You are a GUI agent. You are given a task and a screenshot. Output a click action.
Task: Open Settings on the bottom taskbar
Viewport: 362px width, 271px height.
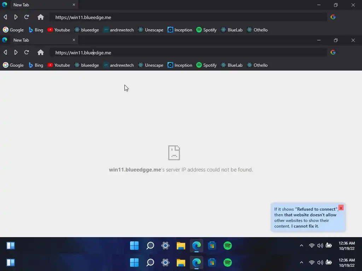tap(165, 262)
